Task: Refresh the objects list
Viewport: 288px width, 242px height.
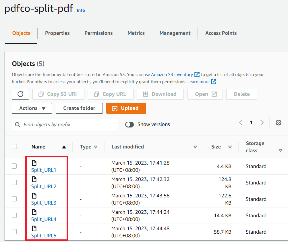Action: pos(20,94)
